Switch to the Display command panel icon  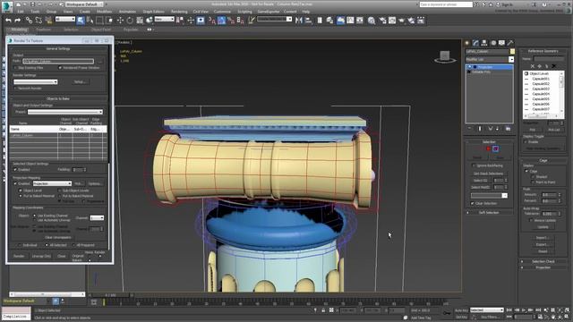click(501, 43)
